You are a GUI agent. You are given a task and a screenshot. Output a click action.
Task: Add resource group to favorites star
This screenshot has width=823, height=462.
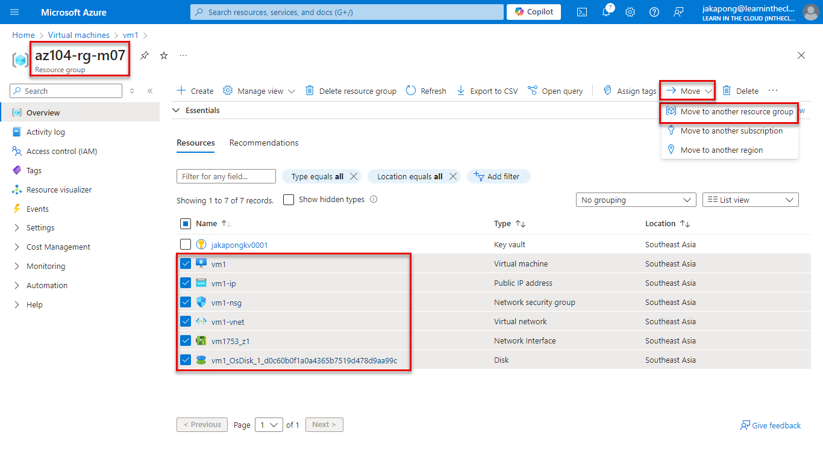coord(164,55)
